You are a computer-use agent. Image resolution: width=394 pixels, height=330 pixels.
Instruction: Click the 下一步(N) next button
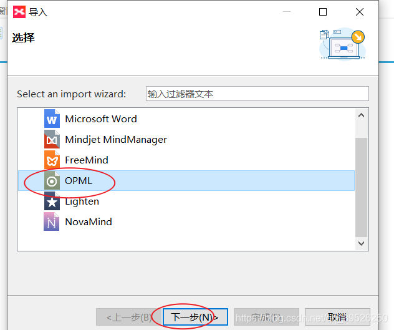(195, 317)
